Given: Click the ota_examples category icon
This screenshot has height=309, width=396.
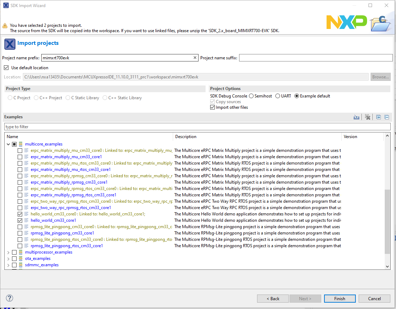Looking at the screenshot, I should tap(21, 259).
